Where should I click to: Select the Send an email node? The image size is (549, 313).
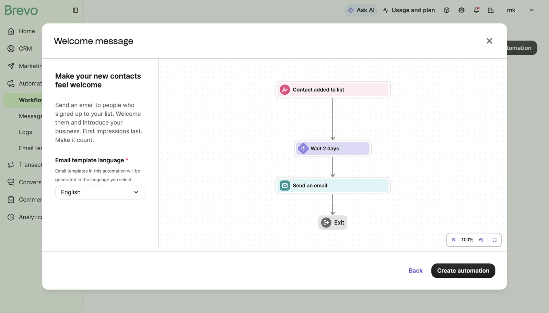tap(332, 186)
